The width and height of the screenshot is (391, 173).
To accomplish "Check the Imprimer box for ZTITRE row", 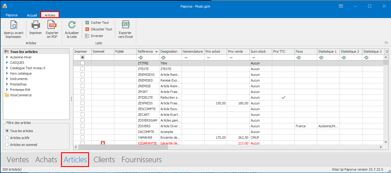I will 82,63.
